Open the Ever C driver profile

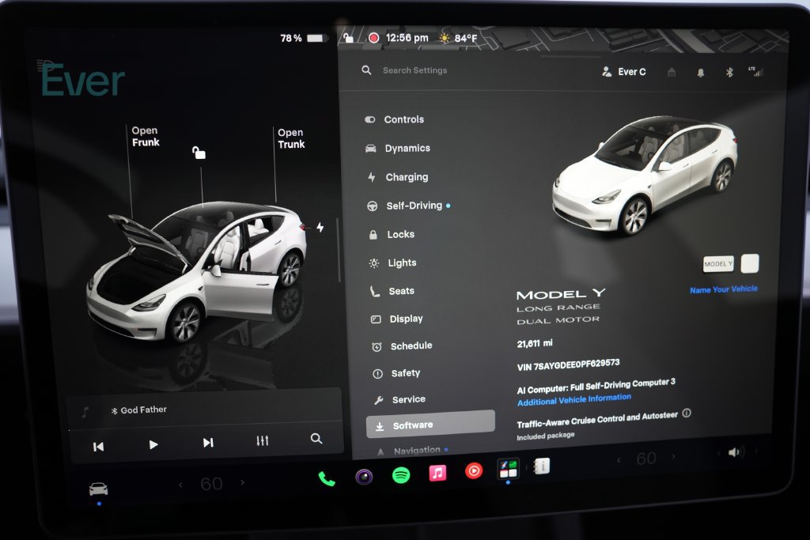[x=624, y=72]
